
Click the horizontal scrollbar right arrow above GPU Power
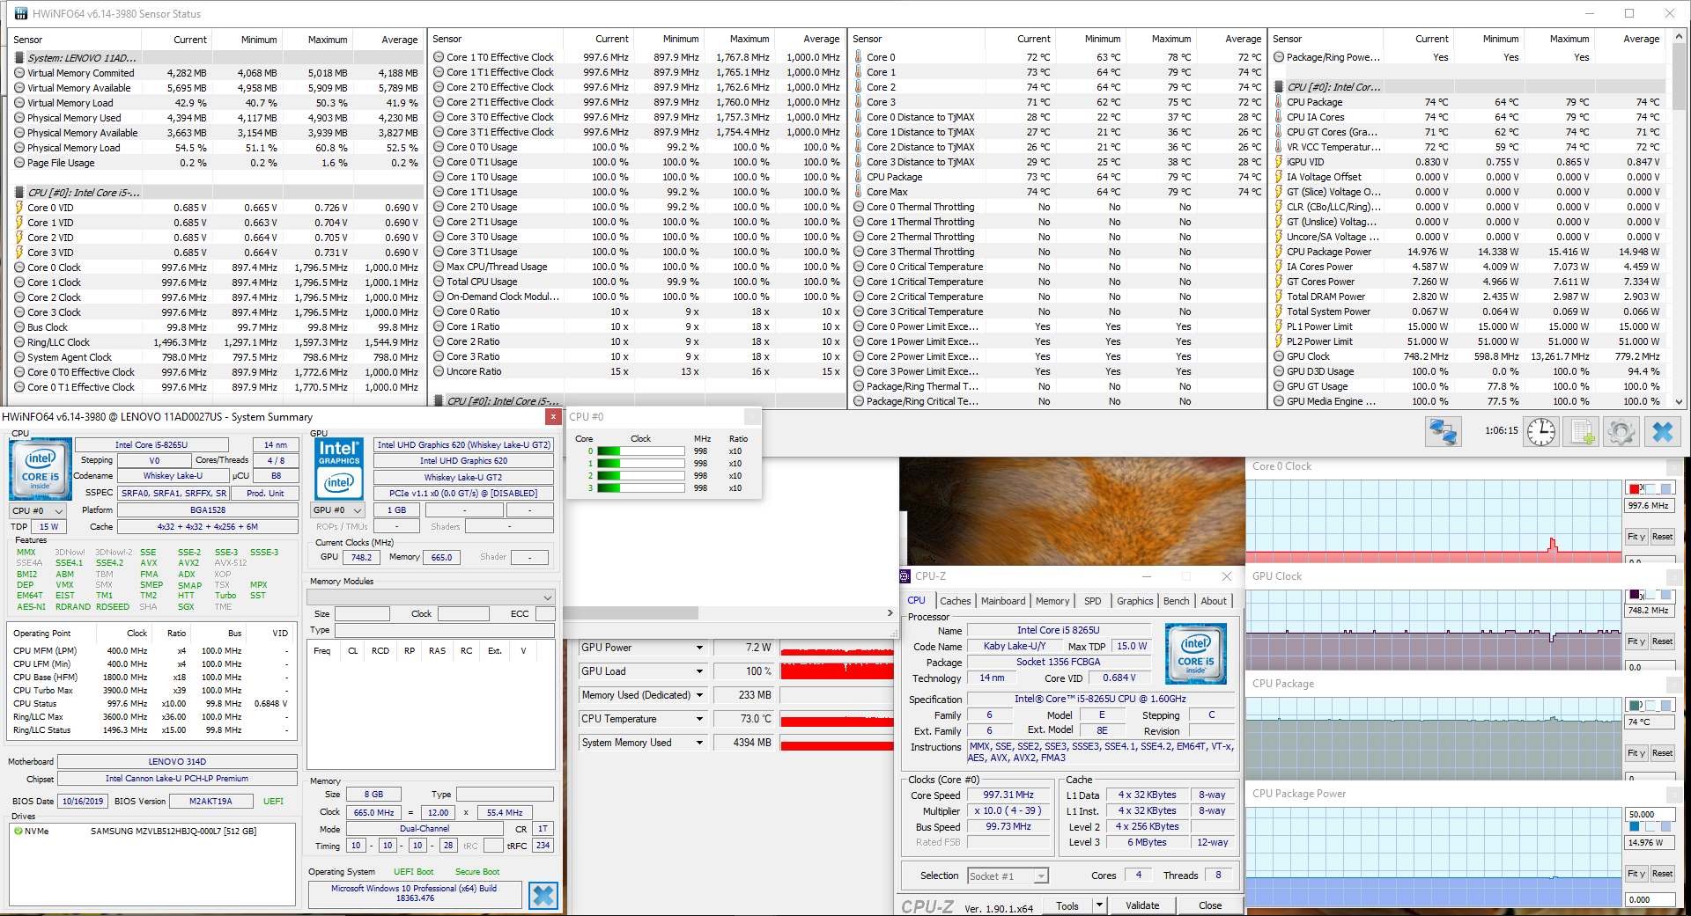890,612
